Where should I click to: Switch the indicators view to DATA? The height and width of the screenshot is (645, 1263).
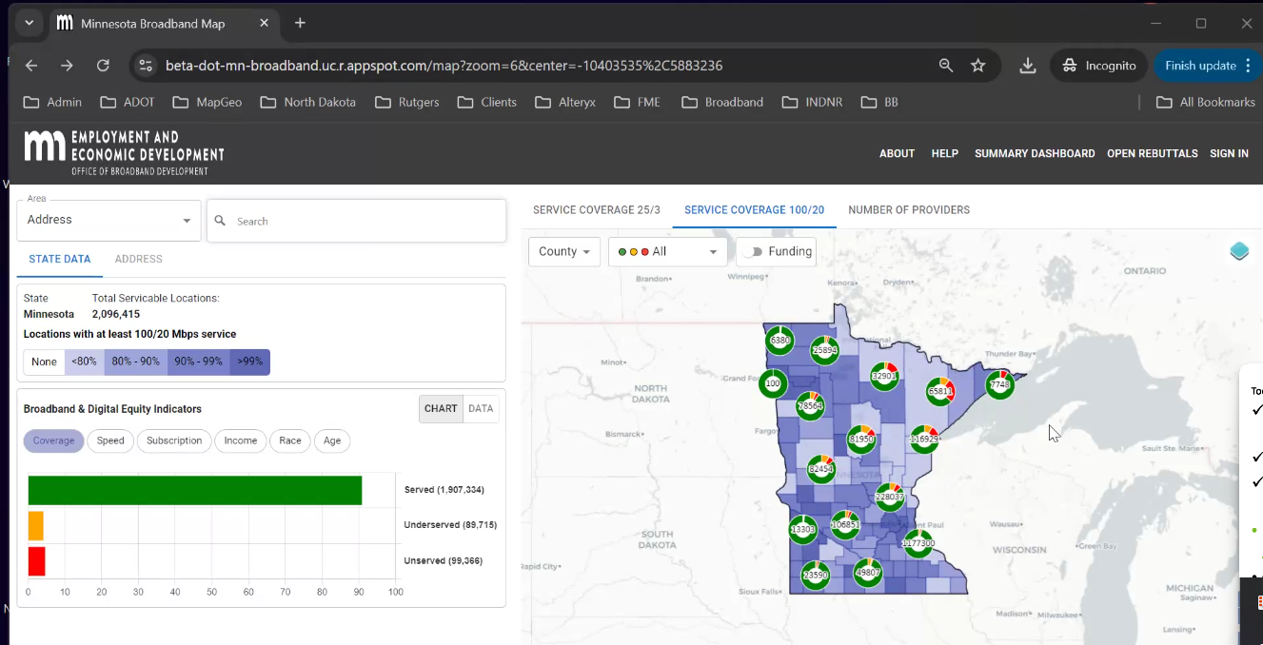point(481,409)
